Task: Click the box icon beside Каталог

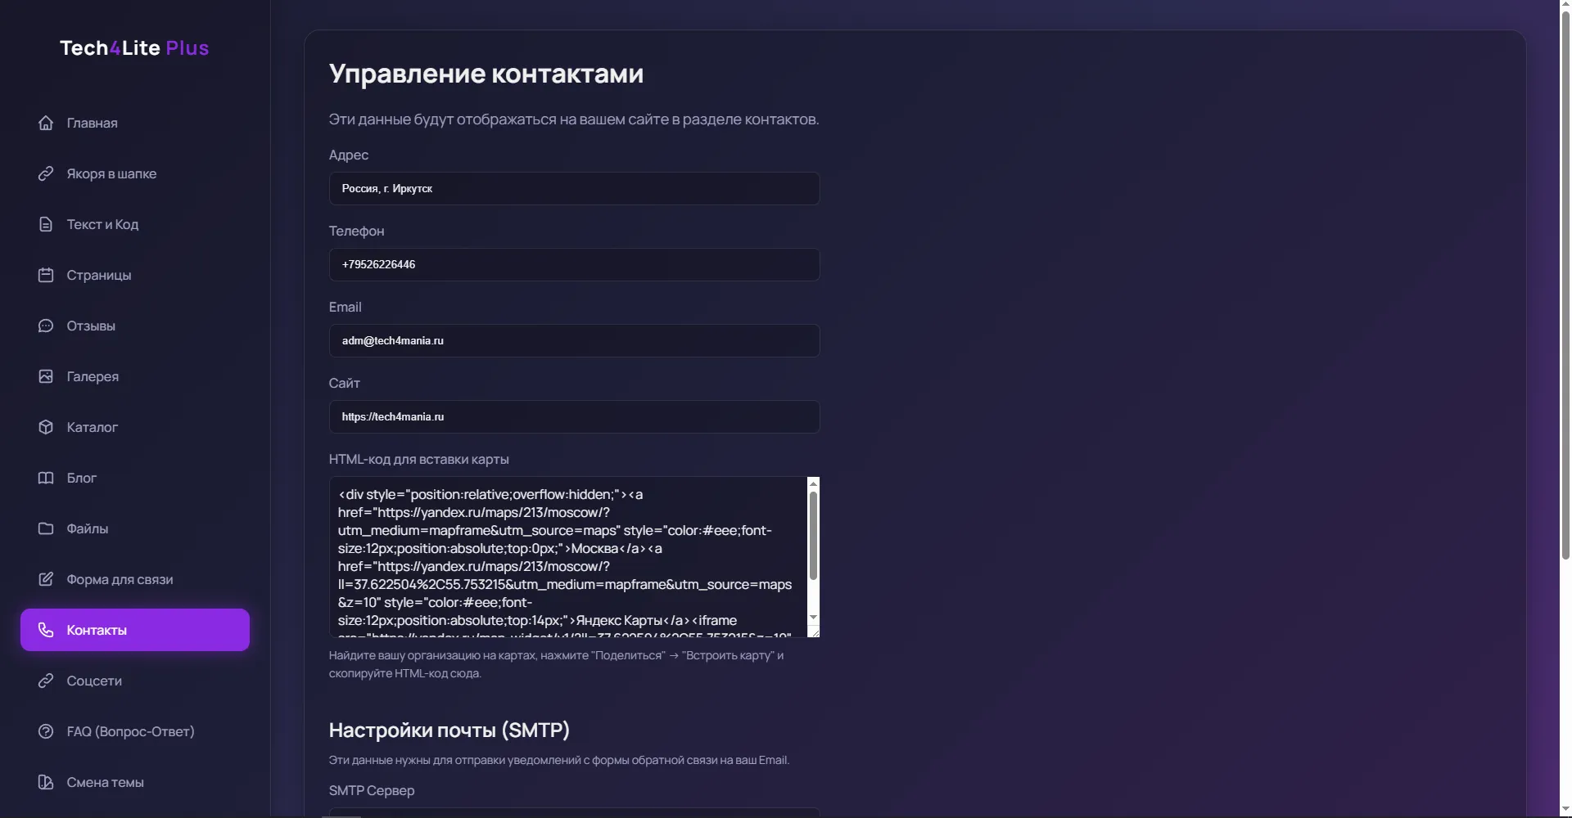Action: (x=46, y=427)
